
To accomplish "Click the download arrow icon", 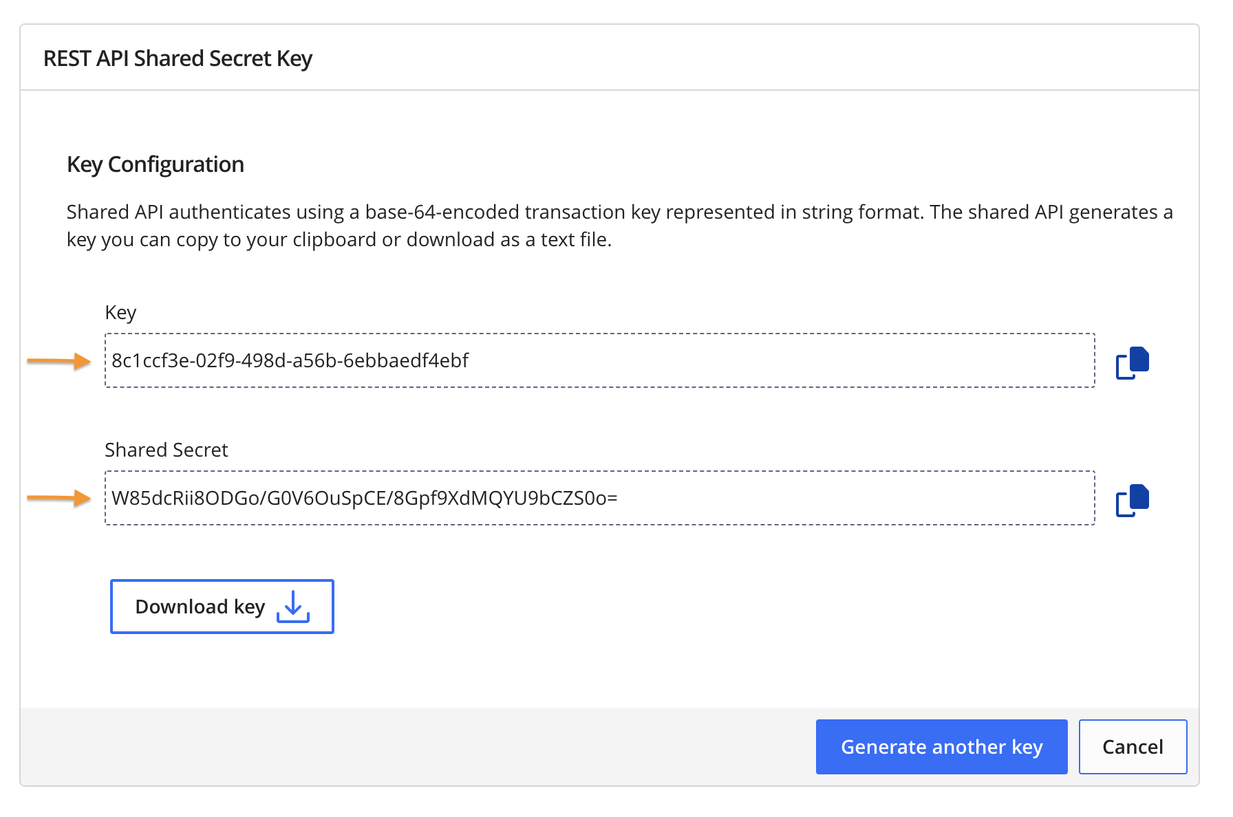I will (x=293, y=607).
